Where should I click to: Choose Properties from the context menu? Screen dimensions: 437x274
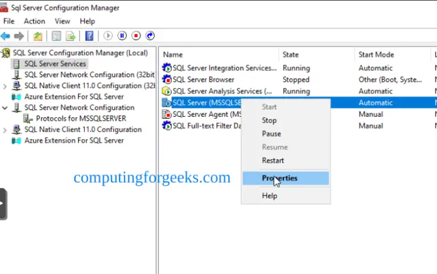click(279, 178)
